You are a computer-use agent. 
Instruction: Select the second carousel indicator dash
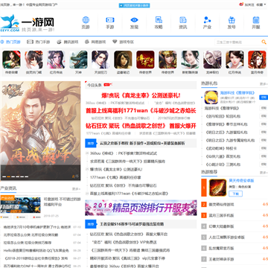[x=8, y=176]
